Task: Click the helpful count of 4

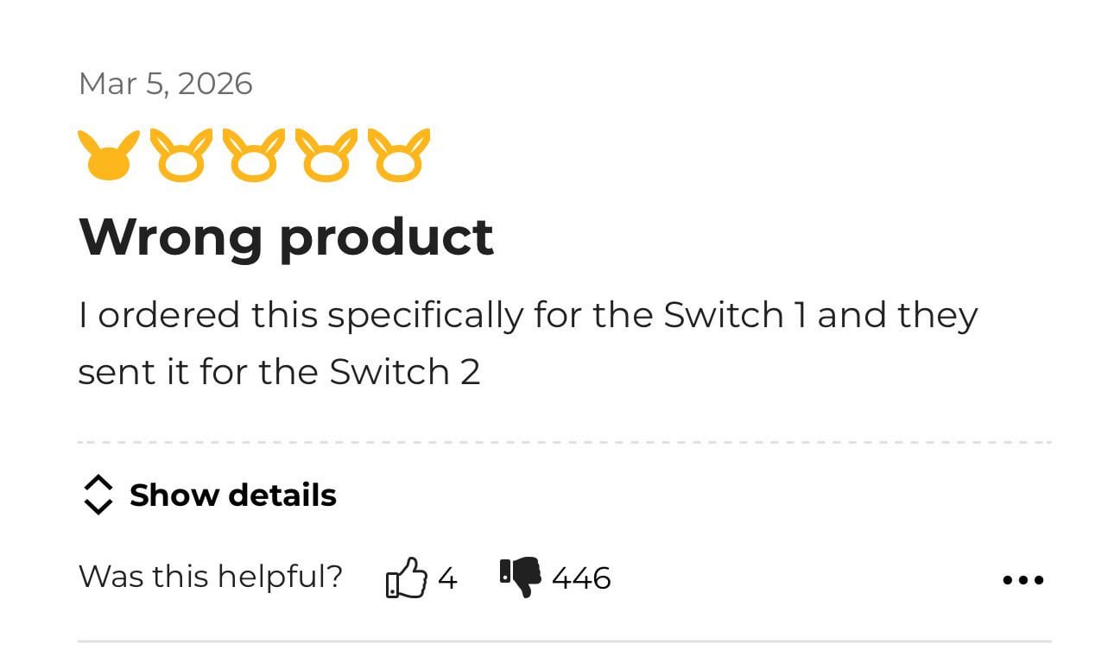Action: (x=446, y=577)
